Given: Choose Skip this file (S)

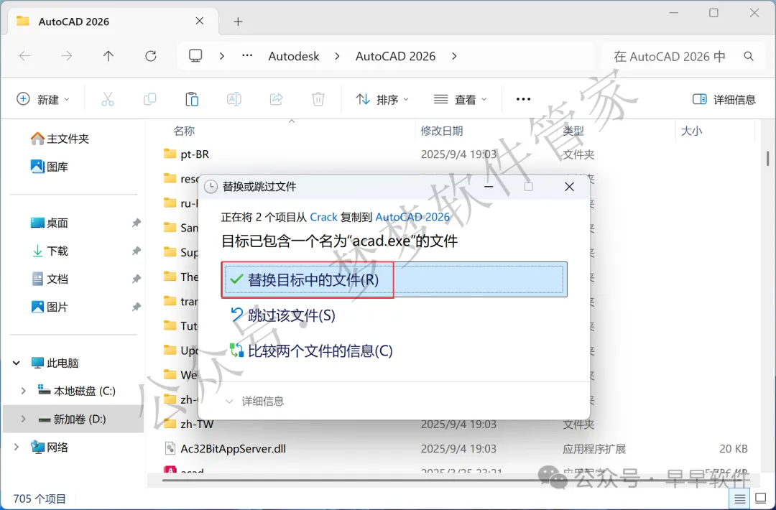Looking at the screenshot, I should [x=284, y=315].
